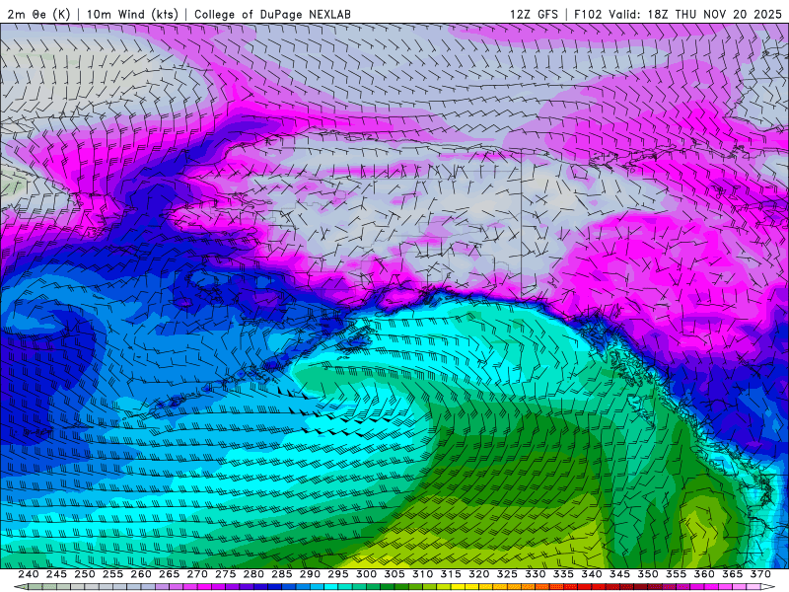Image resolution: width=789 pixels, height=592 pixels.
Task: Click the 275 value on the color scale
Action: coord(226,574)
